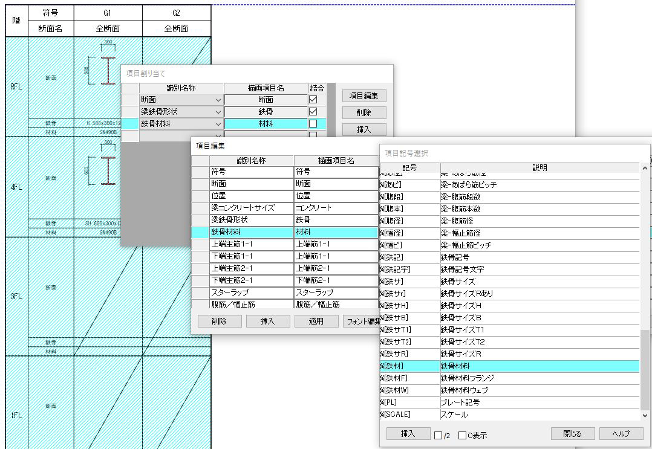
Task: Click the 挿入 button in 項目編集 dialog
Action: pos(267,321)
